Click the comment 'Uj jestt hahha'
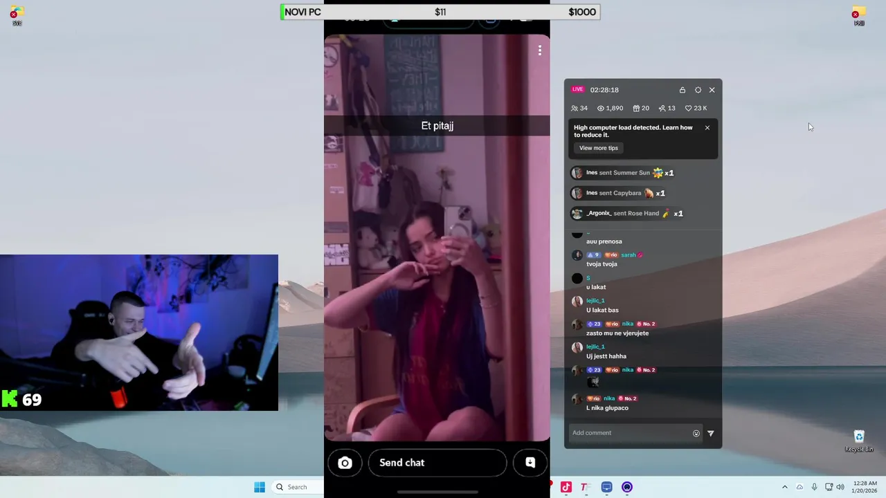 [x=606, y=356]
